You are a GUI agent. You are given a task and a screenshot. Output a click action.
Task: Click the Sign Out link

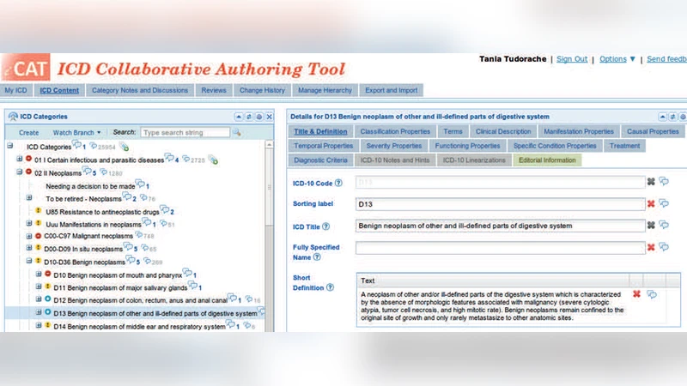click(572, 59)
